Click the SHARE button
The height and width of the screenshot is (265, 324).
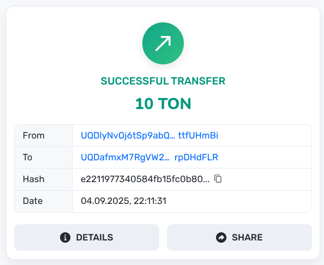239,237
